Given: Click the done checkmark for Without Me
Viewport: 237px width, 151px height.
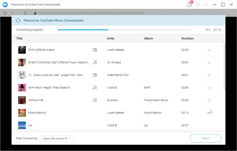Looking at the screenshot, I should (209, 100).
